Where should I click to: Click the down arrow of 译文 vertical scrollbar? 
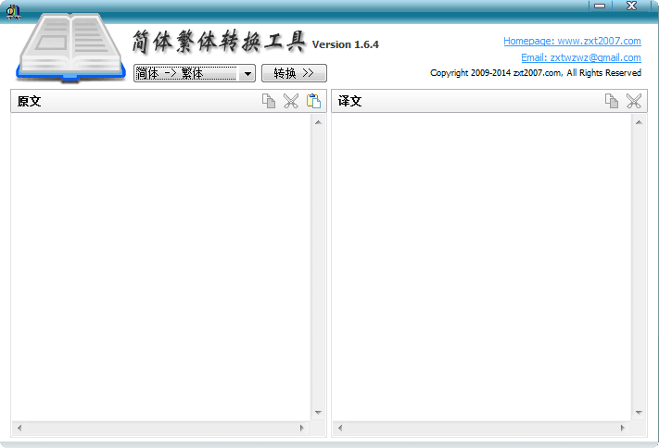pyautogui.click(x=639, y=412)
